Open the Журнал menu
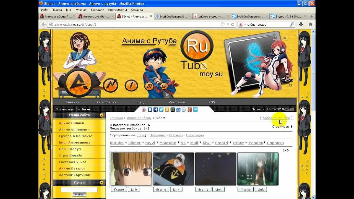The image size is (354, 199). pyautogui.click(x=81, y=10)
